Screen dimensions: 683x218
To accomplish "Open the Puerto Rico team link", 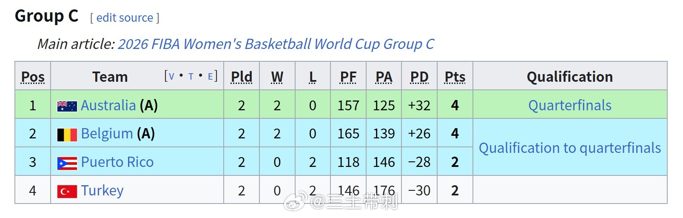I will 117,163.
